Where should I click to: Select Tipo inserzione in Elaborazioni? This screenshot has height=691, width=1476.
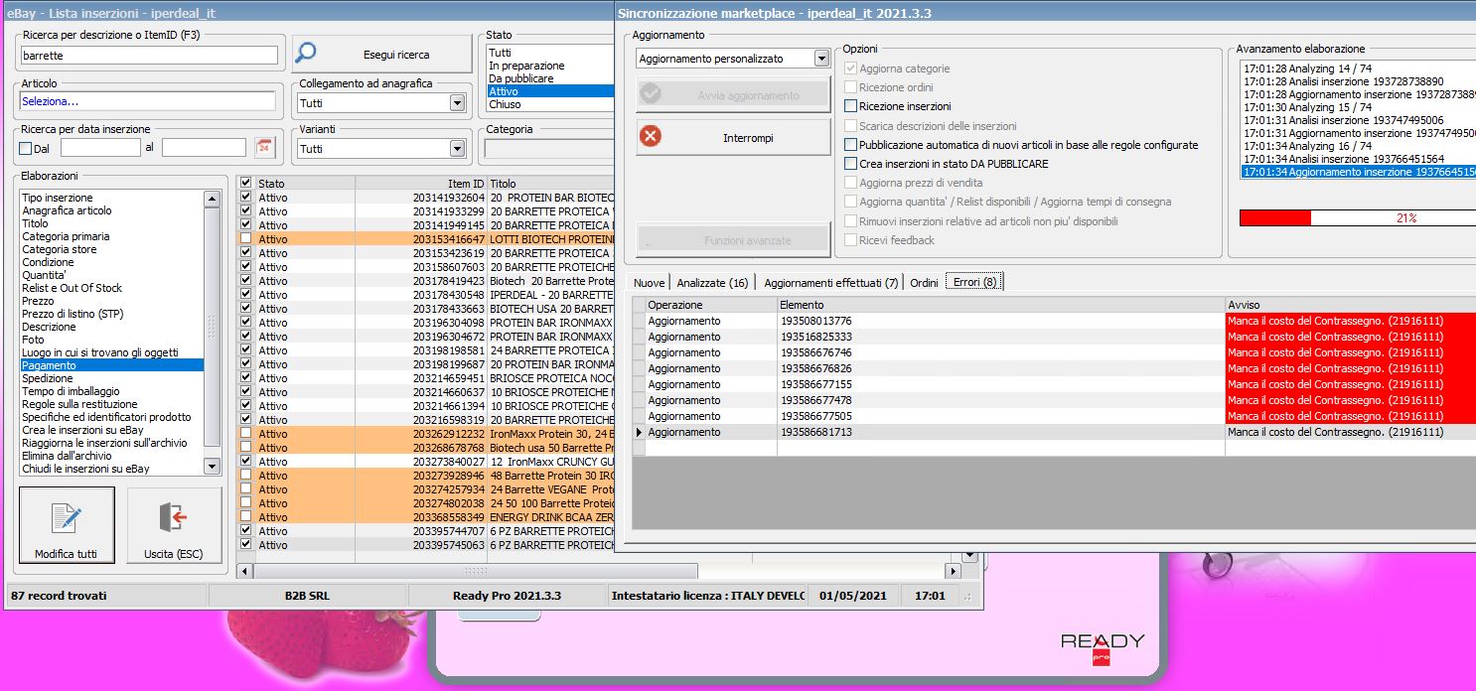click(111, 198)
